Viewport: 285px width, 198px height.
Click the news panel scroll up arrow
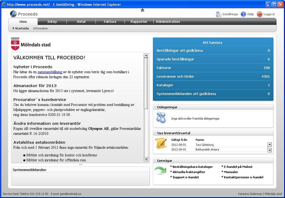[146, 56]
